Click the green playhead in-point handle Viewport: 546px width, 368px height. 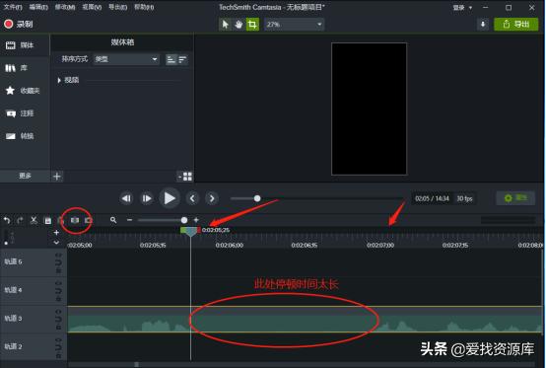click(183, 230)
